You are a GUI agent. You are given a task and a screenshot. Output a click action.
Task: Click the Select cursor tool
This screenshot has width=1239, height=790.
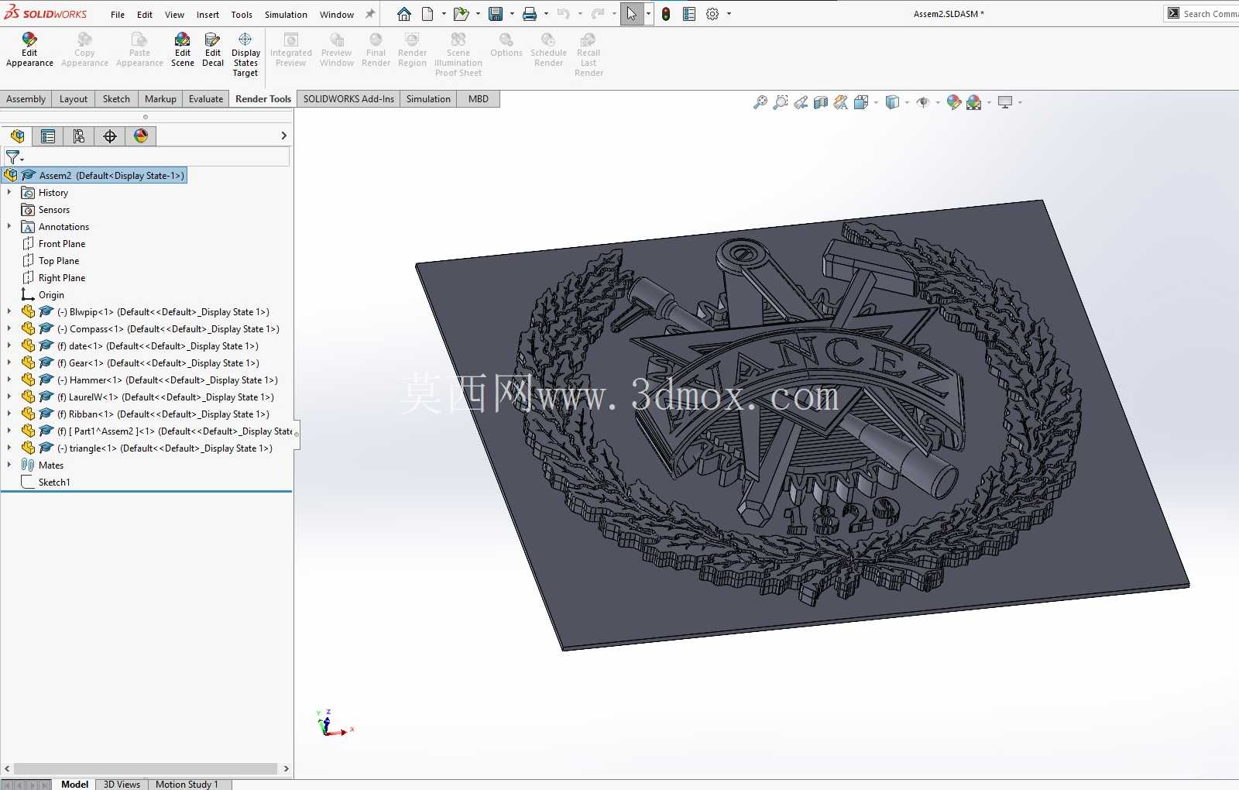pyautogui.click(x=632, y=14)
